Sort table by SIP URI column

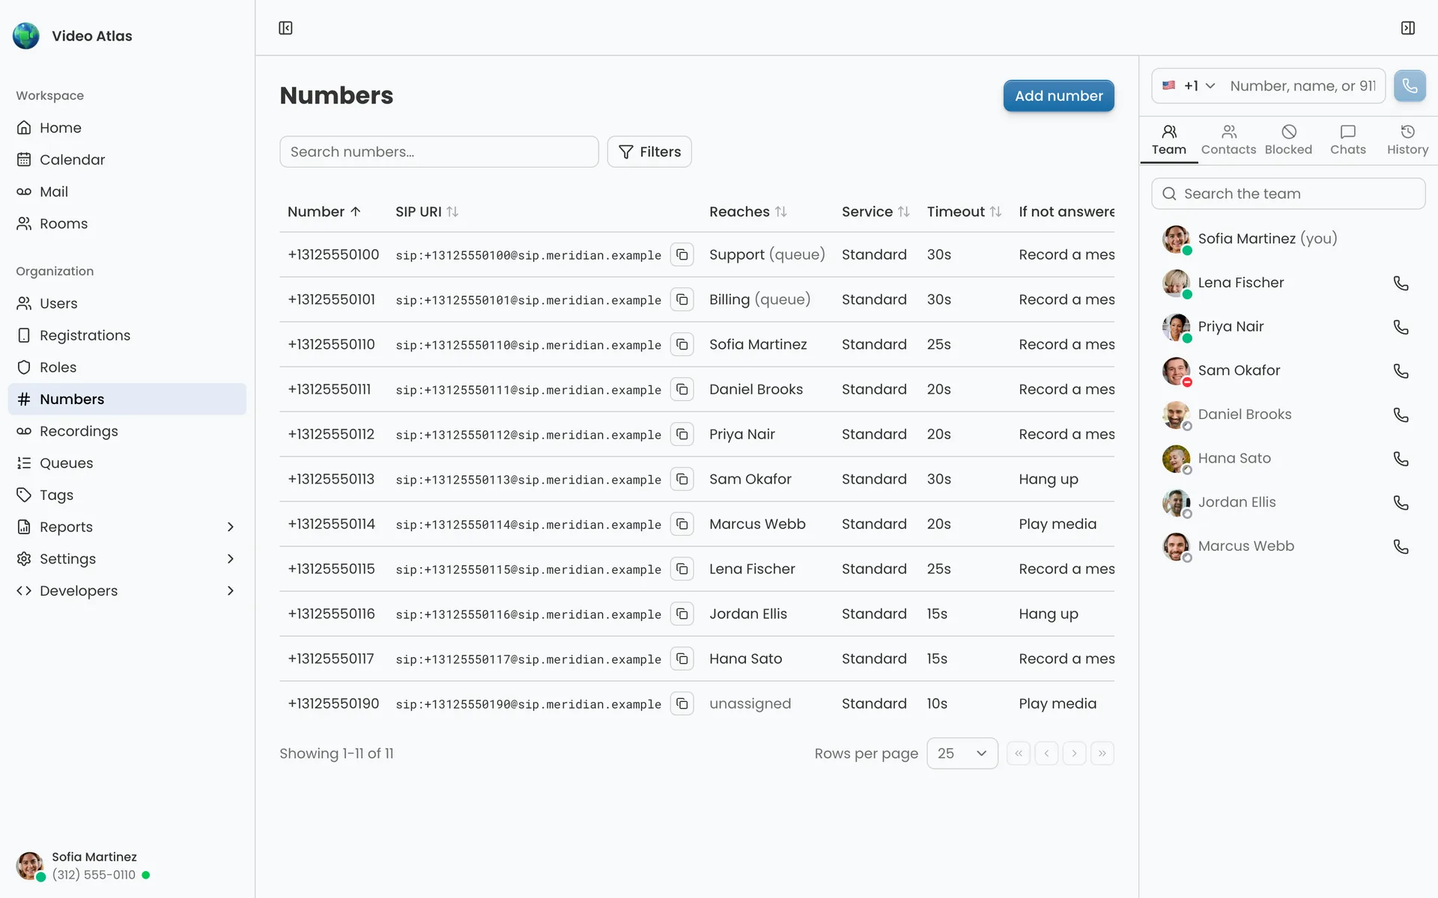[x=427, y=212]
